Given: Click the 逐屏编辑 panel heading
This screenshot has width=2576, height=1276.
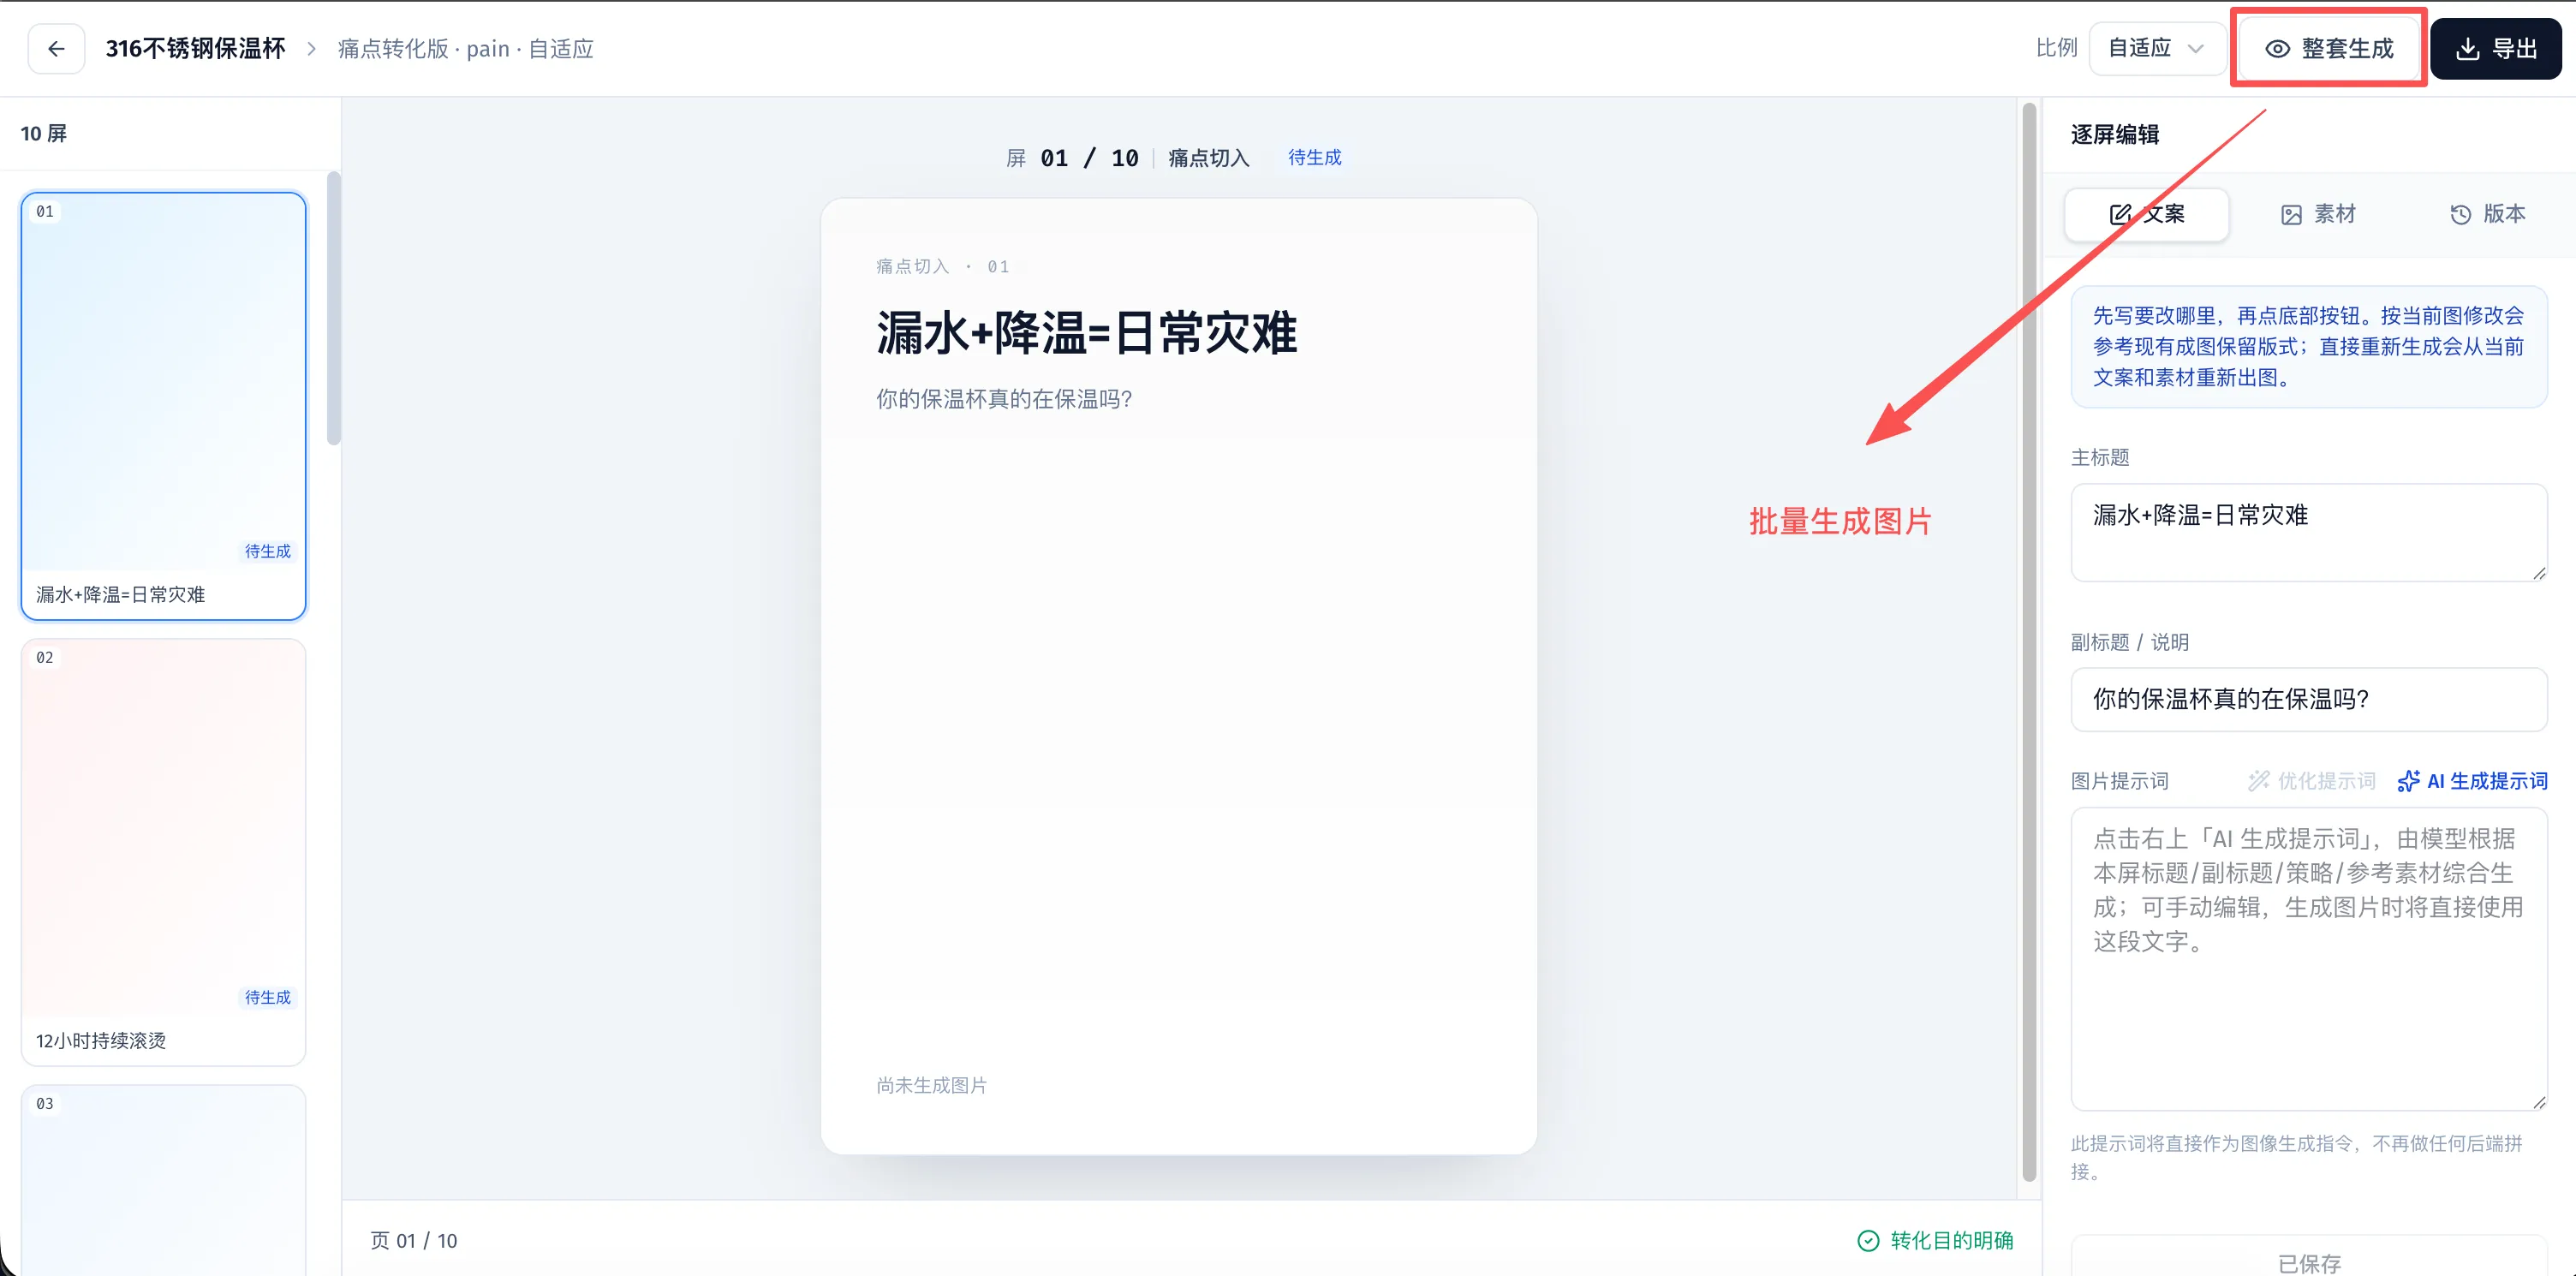Looking at the screenshot, I should (x=2114, y=134).
